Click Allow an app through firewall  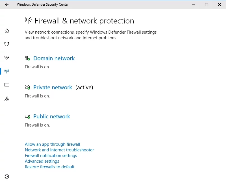(52, 144)
